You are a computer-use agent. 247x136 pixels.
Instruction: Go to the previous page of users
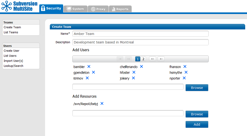click(x=128, y=59)
